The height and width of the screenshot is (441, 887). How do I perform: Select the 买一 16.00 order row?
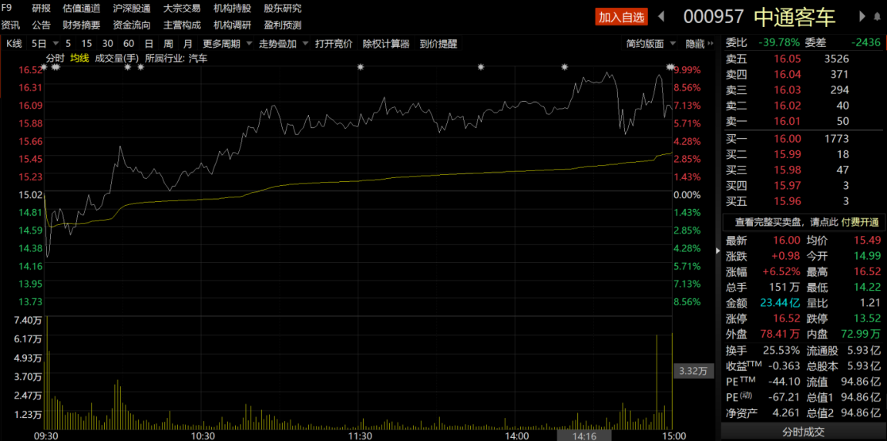pyautogui.click(x=804, y=139)
